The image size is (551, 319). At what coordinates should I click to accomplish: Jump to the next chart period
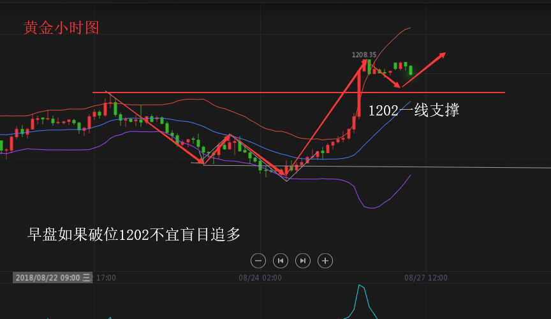click(303, 260)
